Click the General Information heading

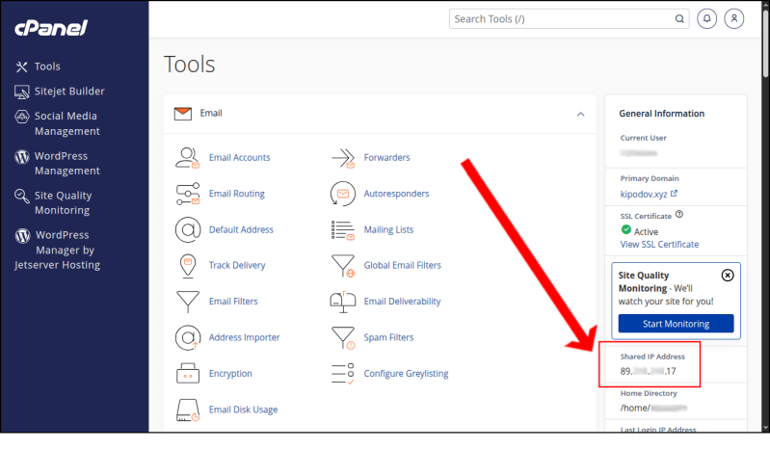[x=661, y=114]
